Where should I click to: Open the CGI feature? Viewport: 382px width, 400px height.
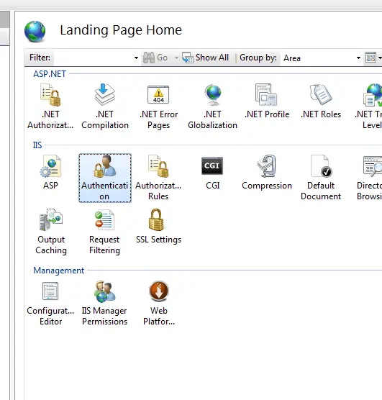pyautogui.click(x=212, y=173)
